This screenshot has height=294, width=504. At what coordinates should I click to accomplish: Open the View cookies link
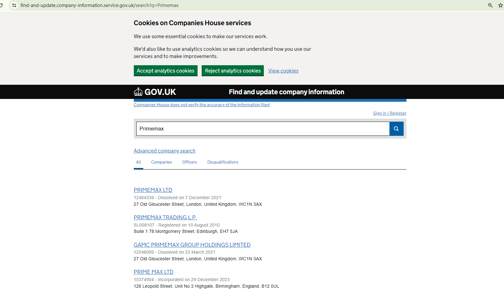[x=283, y=71]
